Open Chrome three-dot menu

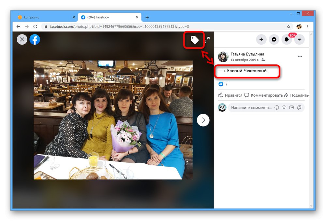pyautogui.click(x=308, y=27)
